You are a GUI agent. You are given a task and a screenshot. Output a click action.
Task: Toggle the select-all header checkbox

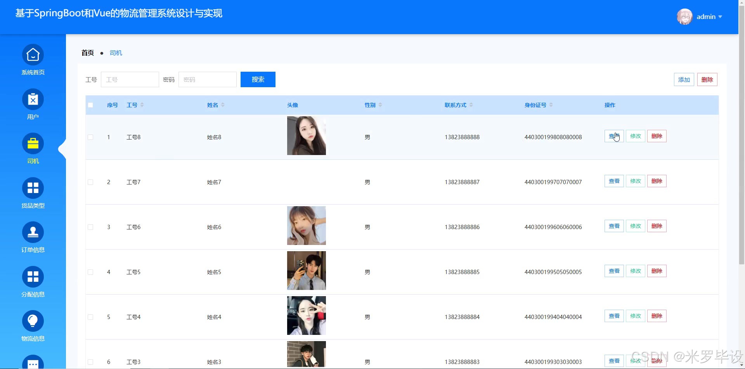pos(90,105)
